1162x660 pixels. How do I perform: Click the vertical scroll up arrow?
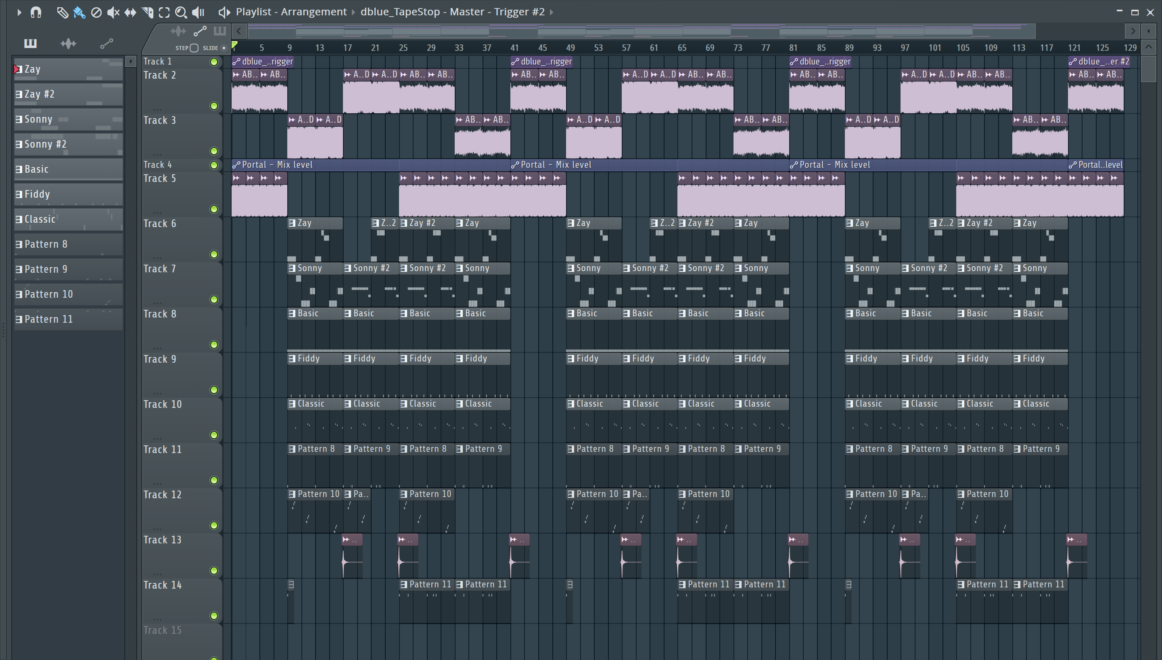tap(1148, 47)
